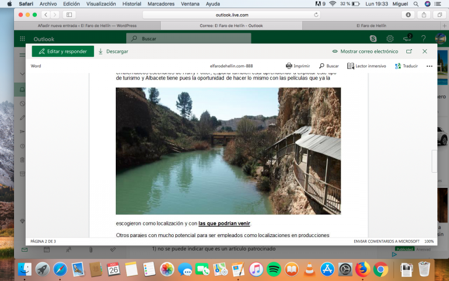This screenshot has height=281, width=449.
Task: Toggle Safari sidebar button
Action: 70,15
